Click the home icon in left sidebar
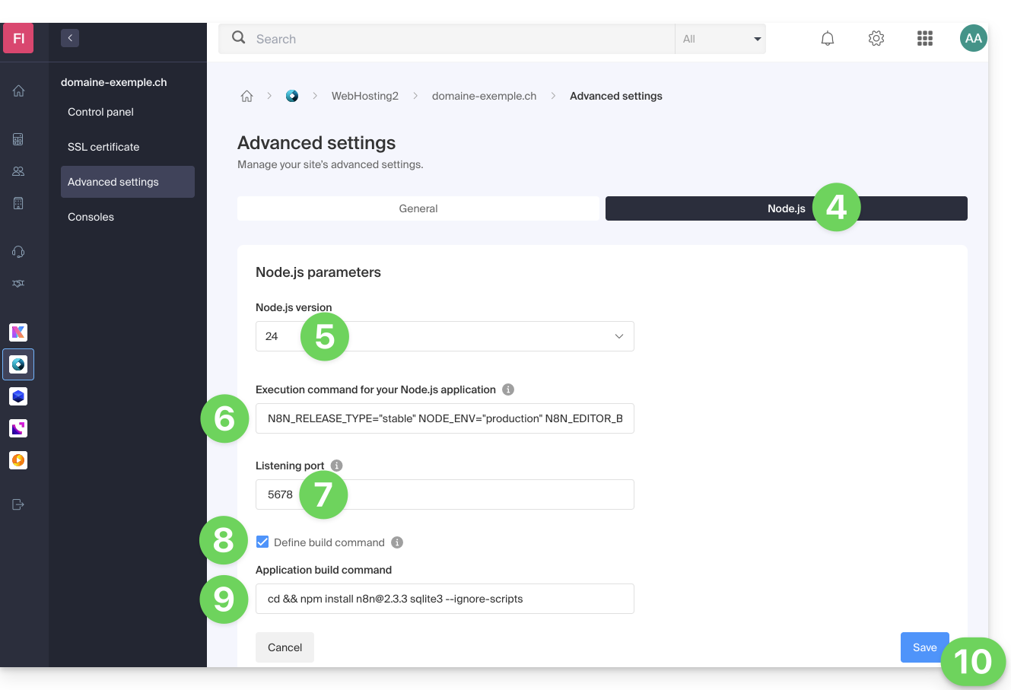 [x=18, y=91]
